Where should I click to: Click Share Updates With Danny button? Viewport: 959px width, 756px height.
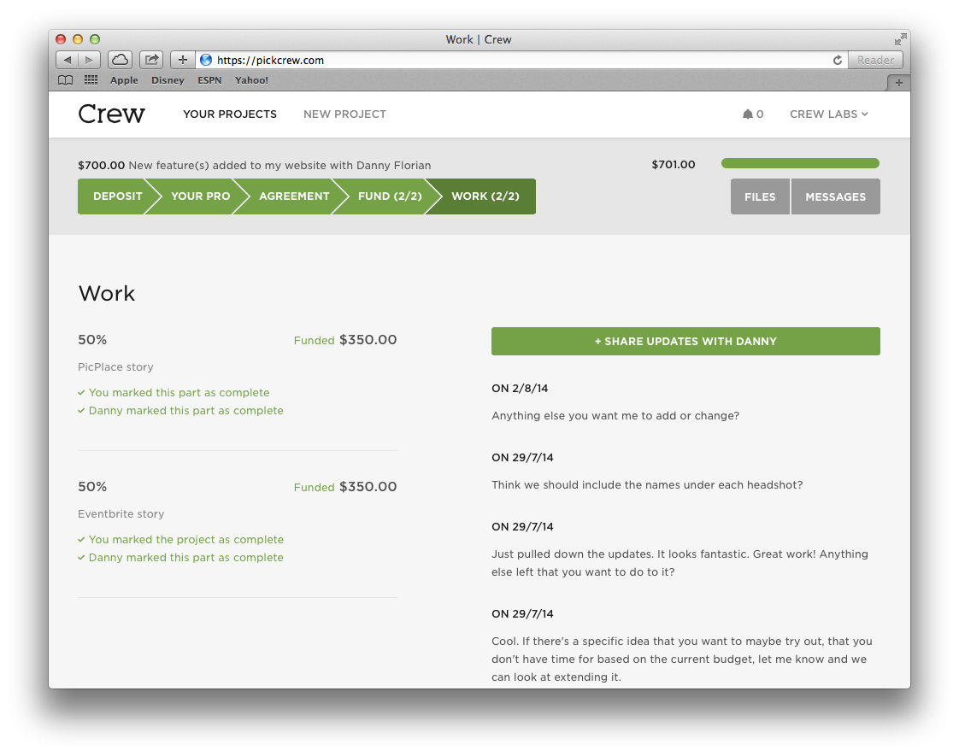[x=685, y=341]
